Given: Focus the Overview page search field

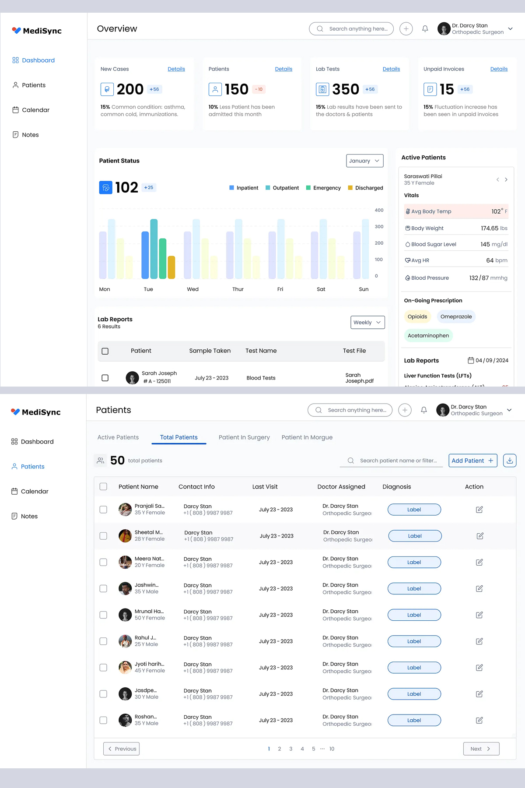Looking at the screenshot, I should tap(351, 29).
